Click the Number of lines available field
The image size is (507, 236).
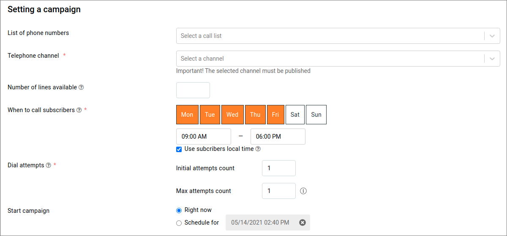pyautogui.click(x=193, y=90)
